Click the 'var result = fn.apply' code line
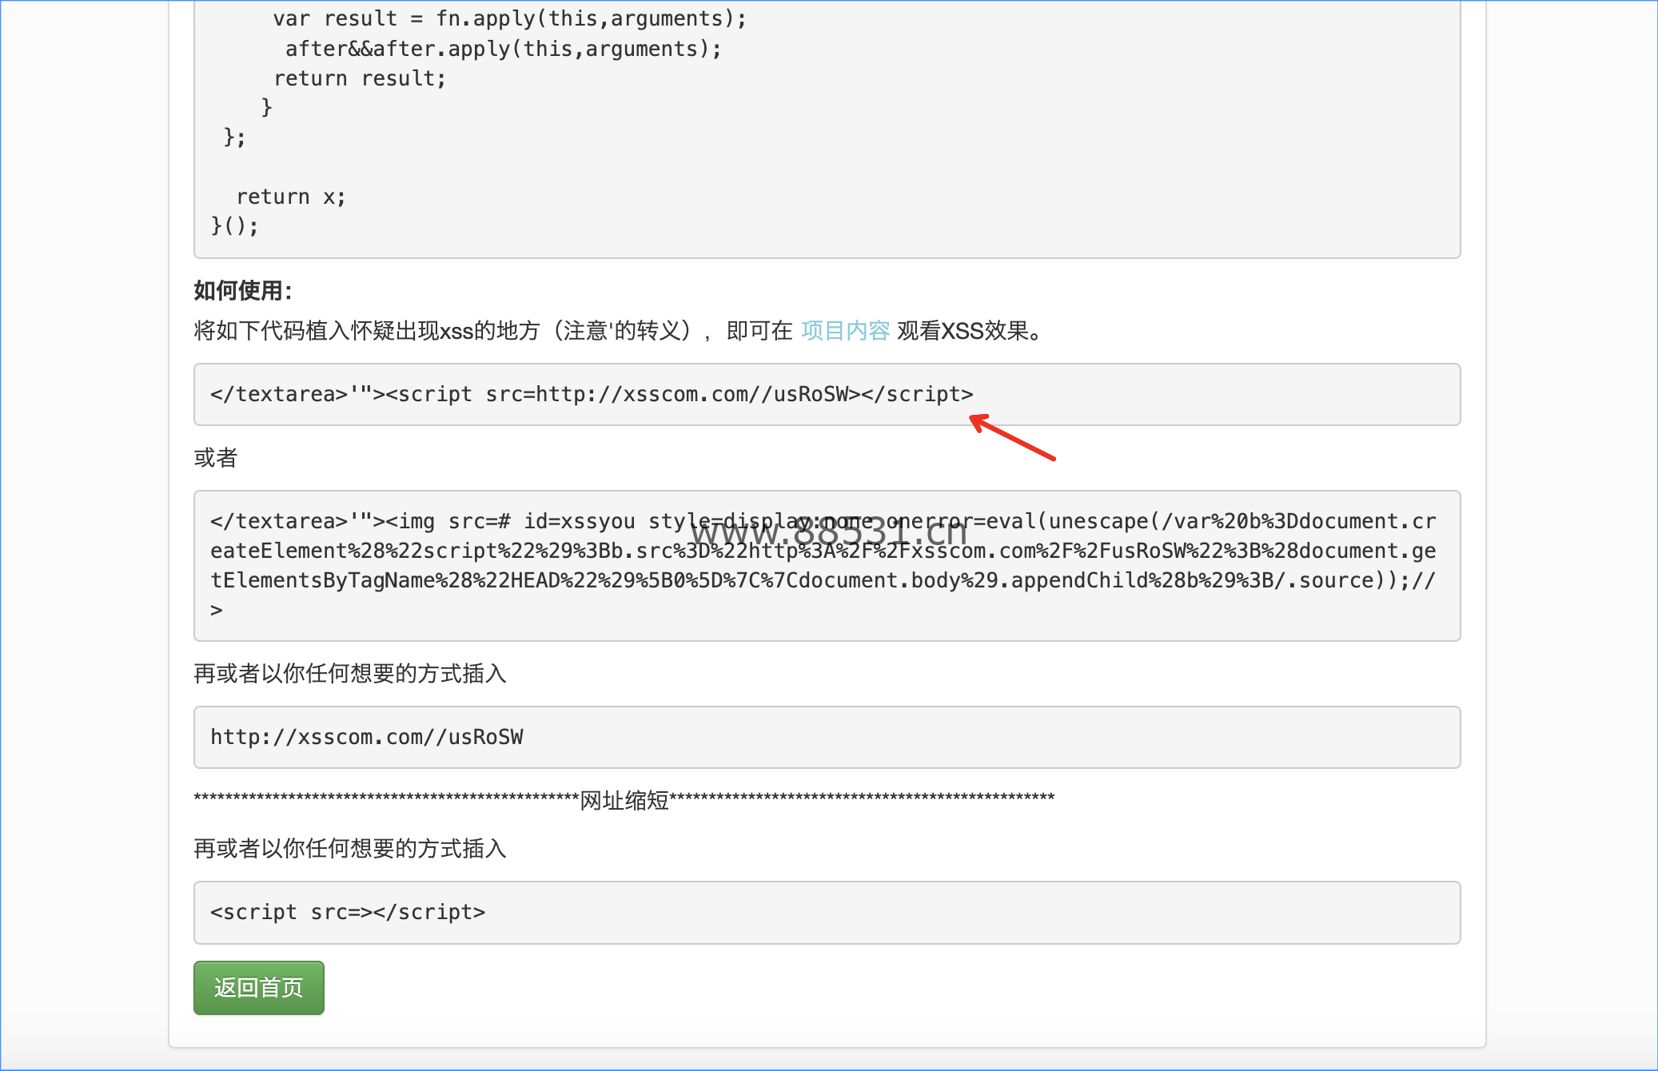This screenshot has height=1071, width=1658. click(x=509, y=18)
